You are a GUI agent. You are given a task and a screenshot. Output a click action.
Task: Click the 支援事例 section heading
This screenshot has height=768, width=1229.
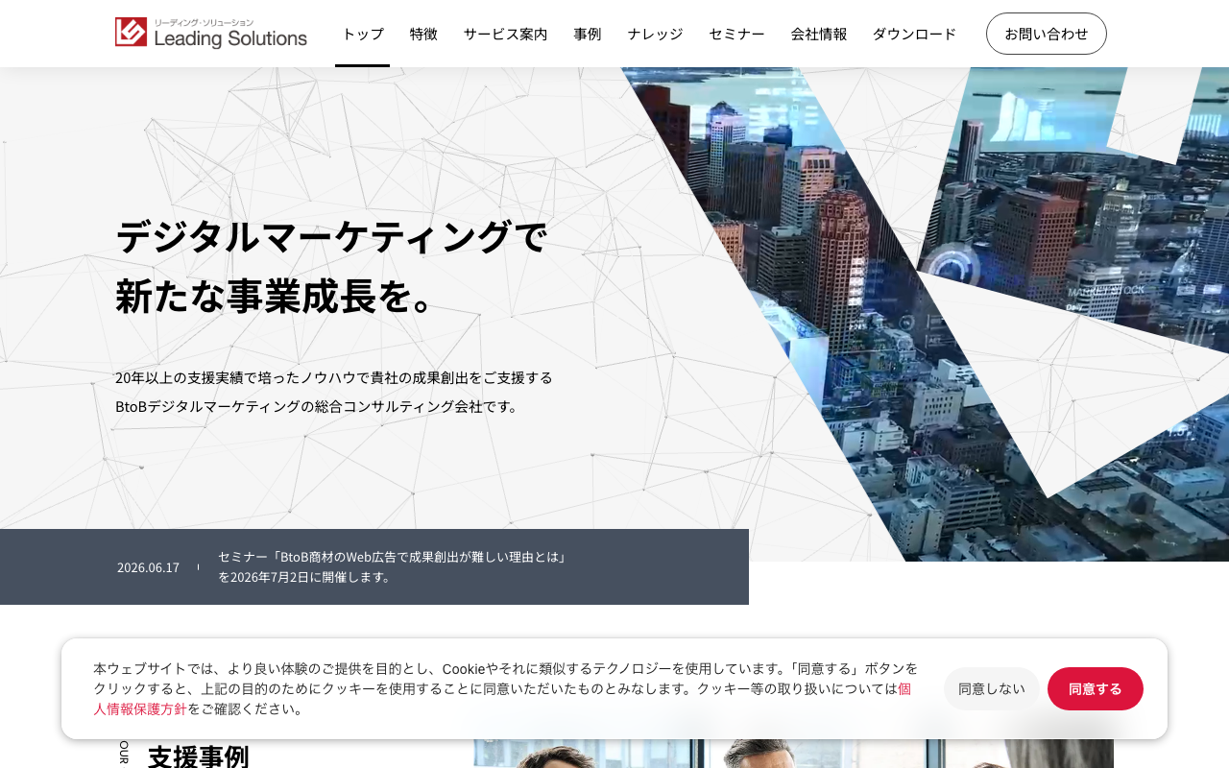coord(199,756)
